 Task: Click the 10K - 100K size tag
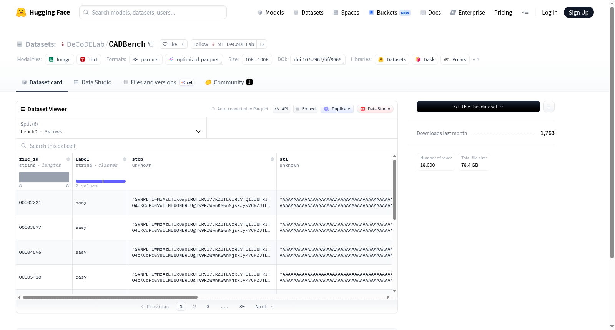pyautogui.click(x=257, y=59)
